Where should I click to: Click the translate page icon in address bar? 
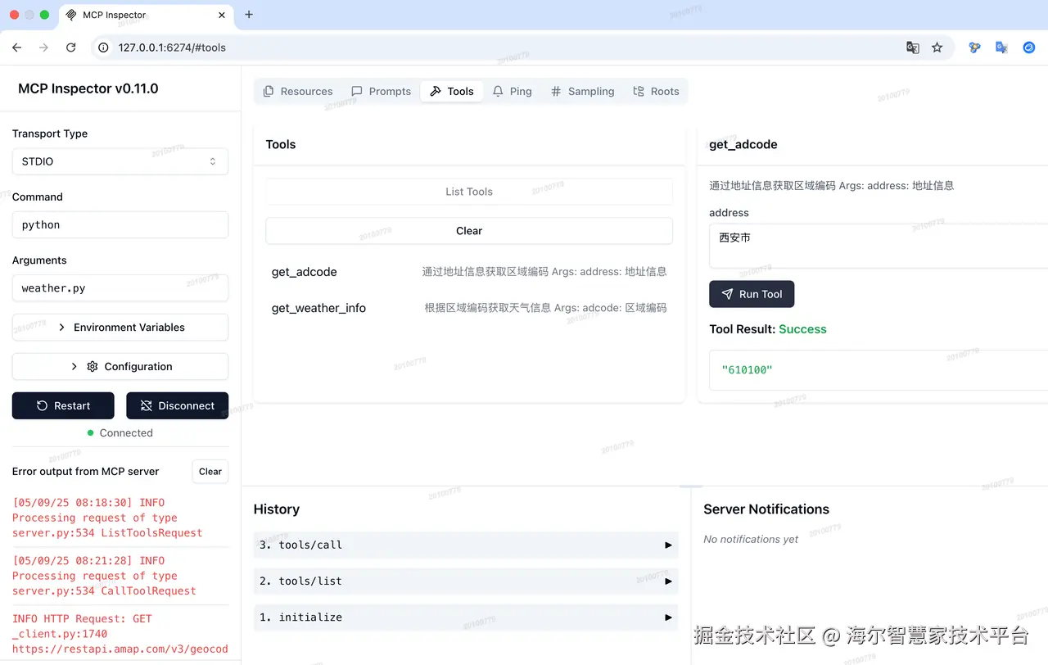(x=913, y=47)
